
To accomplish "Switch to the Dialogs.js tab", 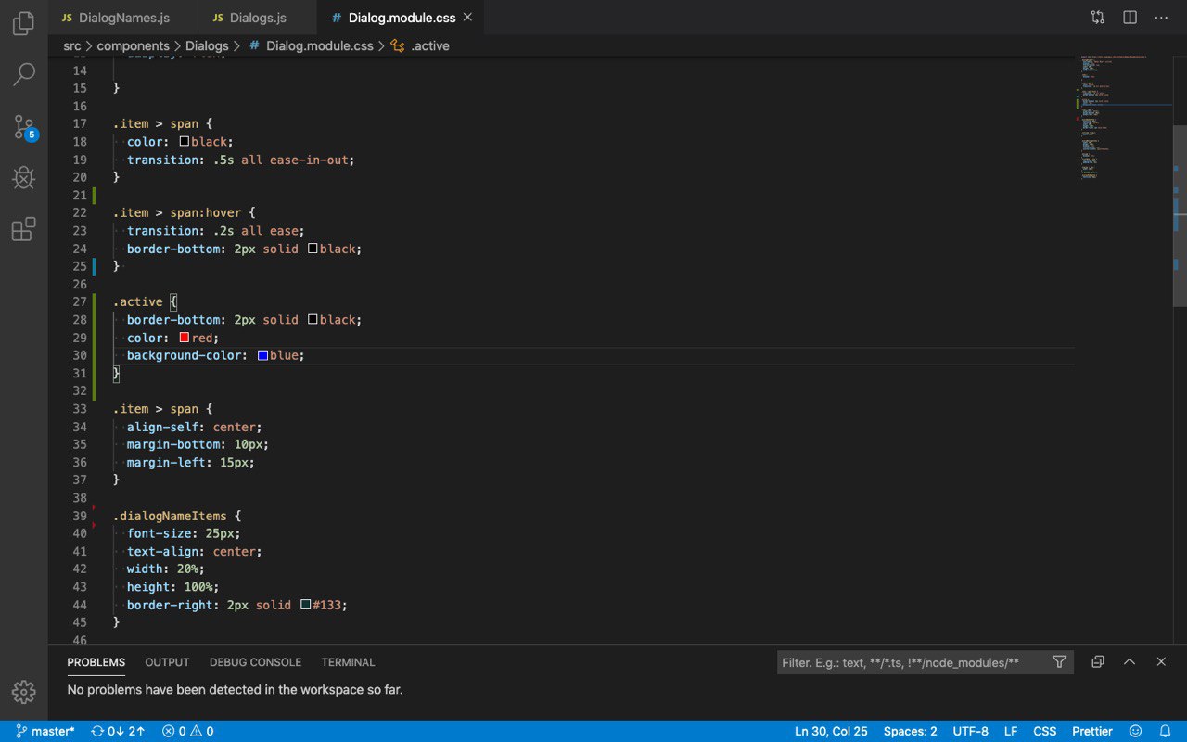I will tap(249, 18).
